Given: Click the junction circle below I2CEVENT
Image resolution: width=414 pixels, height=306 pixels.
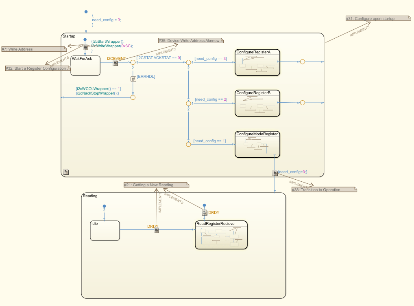Looking at the screenshot, I should tap(133, 62).
